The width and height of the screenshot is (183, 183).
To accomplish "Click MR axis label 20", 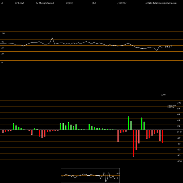I will click(179, 126).
